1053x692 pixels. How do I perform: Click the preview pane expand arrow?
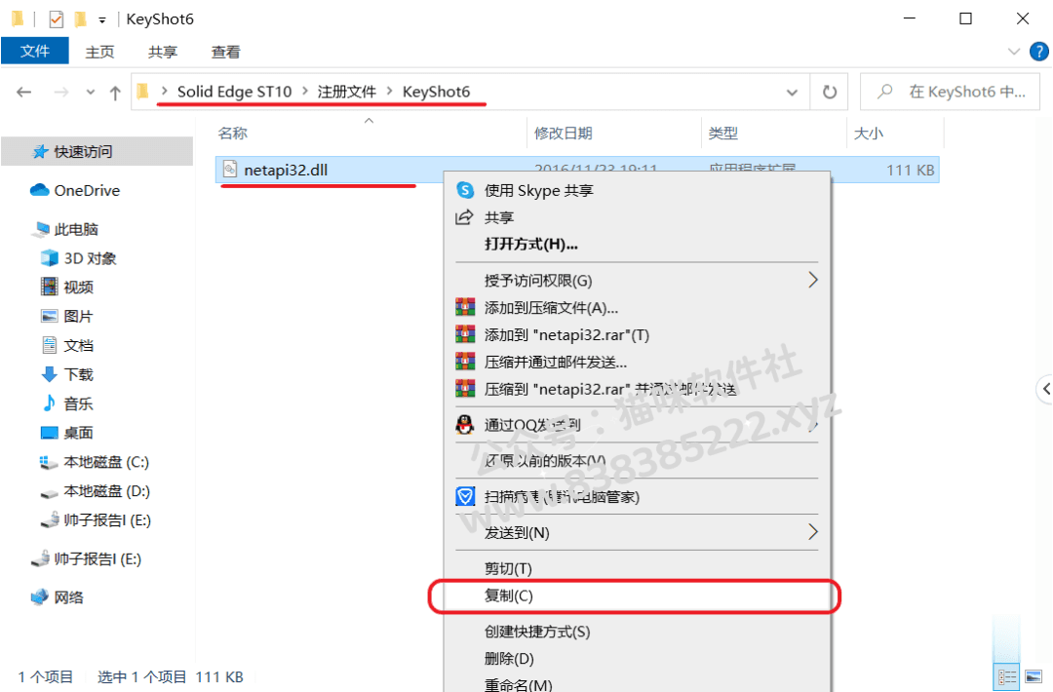pyautogui.click(x=1045, y=388)
